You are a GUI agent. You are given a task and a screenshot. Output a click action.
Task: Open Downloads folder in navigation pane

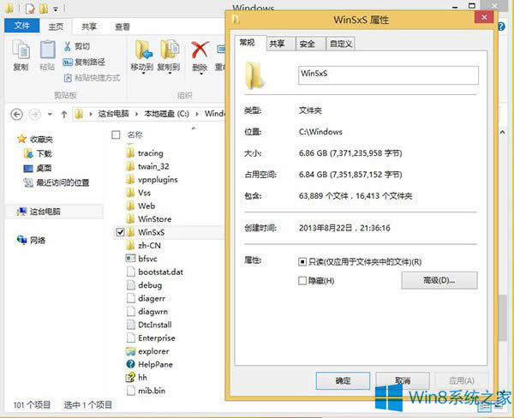38,153
